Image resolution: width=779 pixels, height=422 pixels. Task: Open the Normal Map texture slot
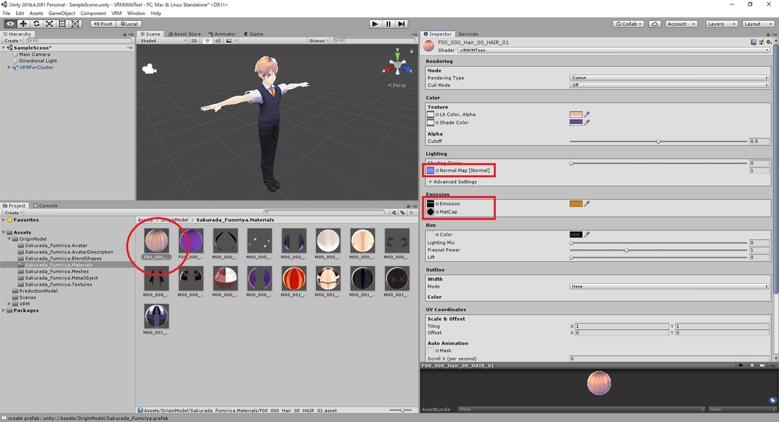[430, 171]
